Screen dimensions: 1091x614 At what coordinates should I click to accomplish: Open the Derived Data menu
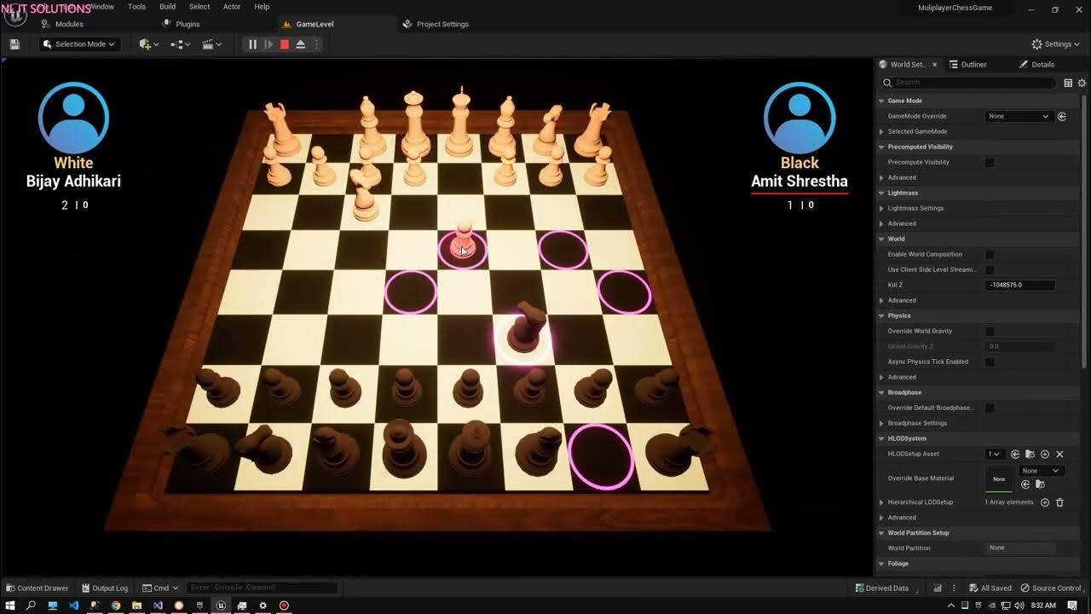pyautogui.click(x=881, y=588)
